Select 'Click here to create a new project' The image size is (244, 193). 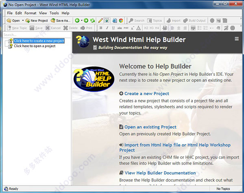(39, 41)
